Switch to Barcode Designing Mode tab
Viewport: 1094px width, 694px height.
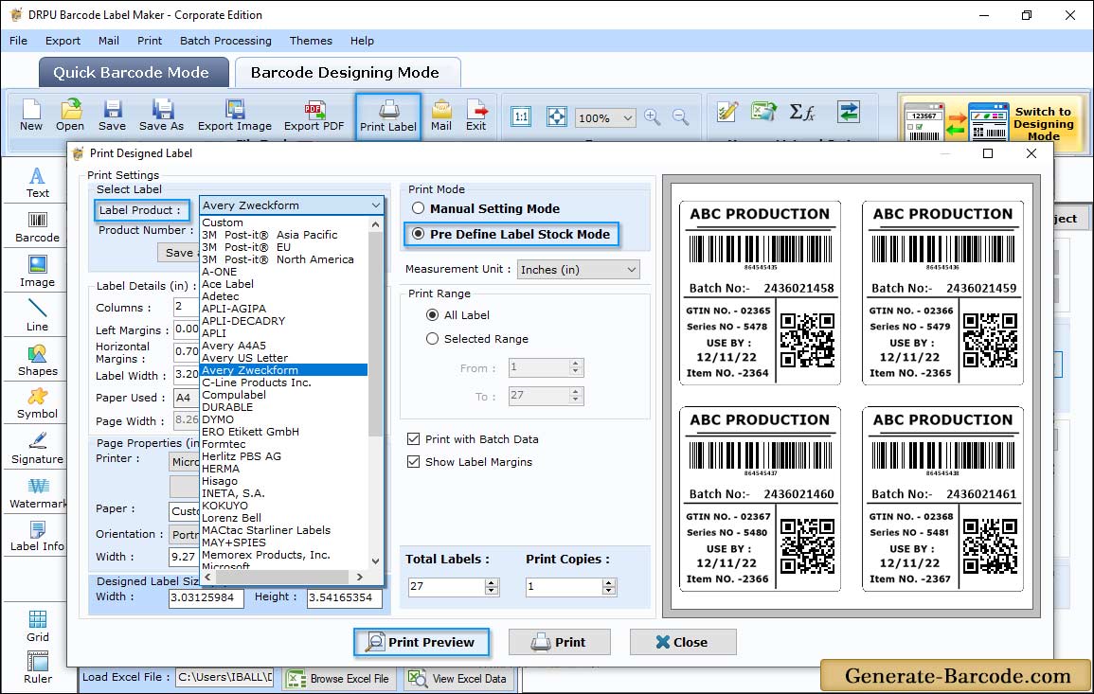point(346,73)
